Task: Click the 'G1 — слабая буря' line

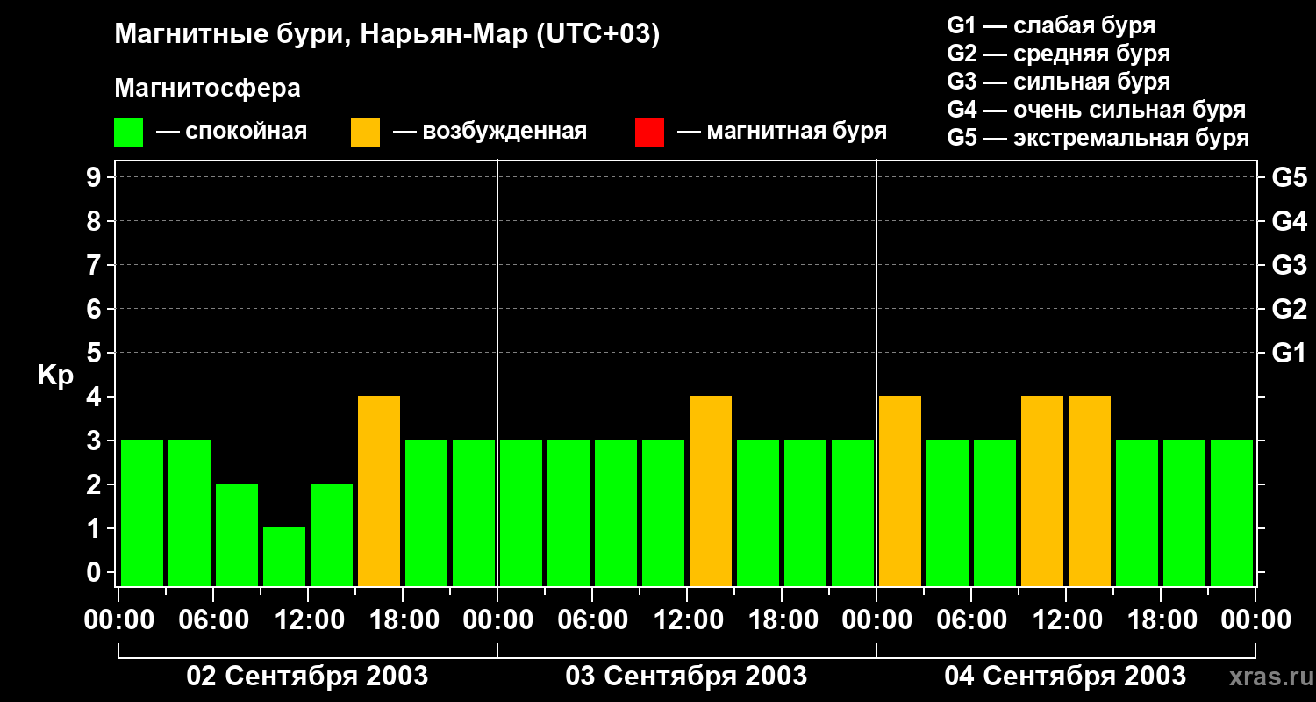Action: pos(1051,25)
